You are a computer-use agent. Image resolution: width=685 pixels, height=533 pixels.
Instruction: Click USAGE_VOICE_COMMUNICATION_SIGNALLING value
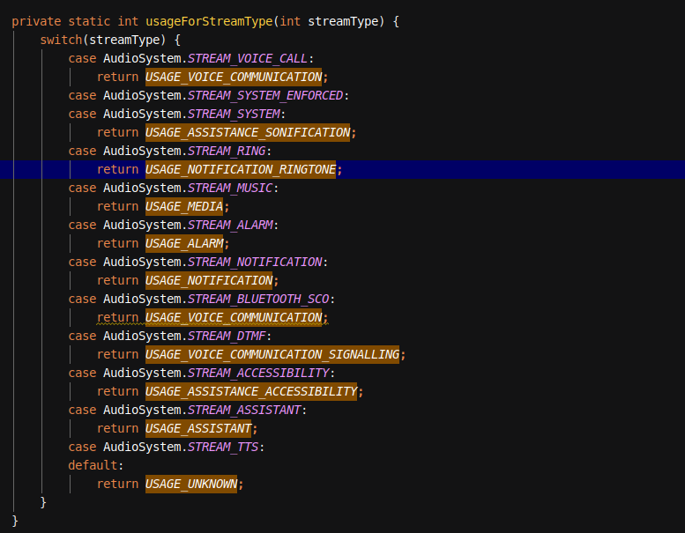pos(272,354)
